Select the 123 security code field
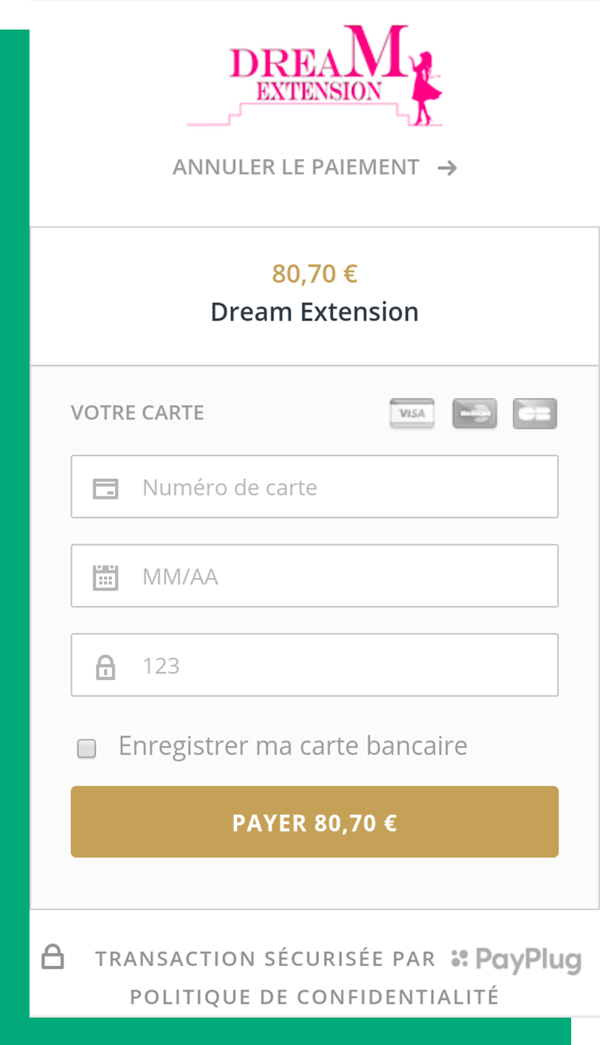This screenshot has width=600, height=1045. click(x=315, y=665)
